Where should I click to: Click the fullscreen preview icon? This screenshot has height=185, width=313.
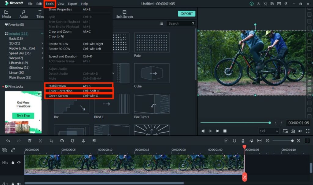coord(307,131)
